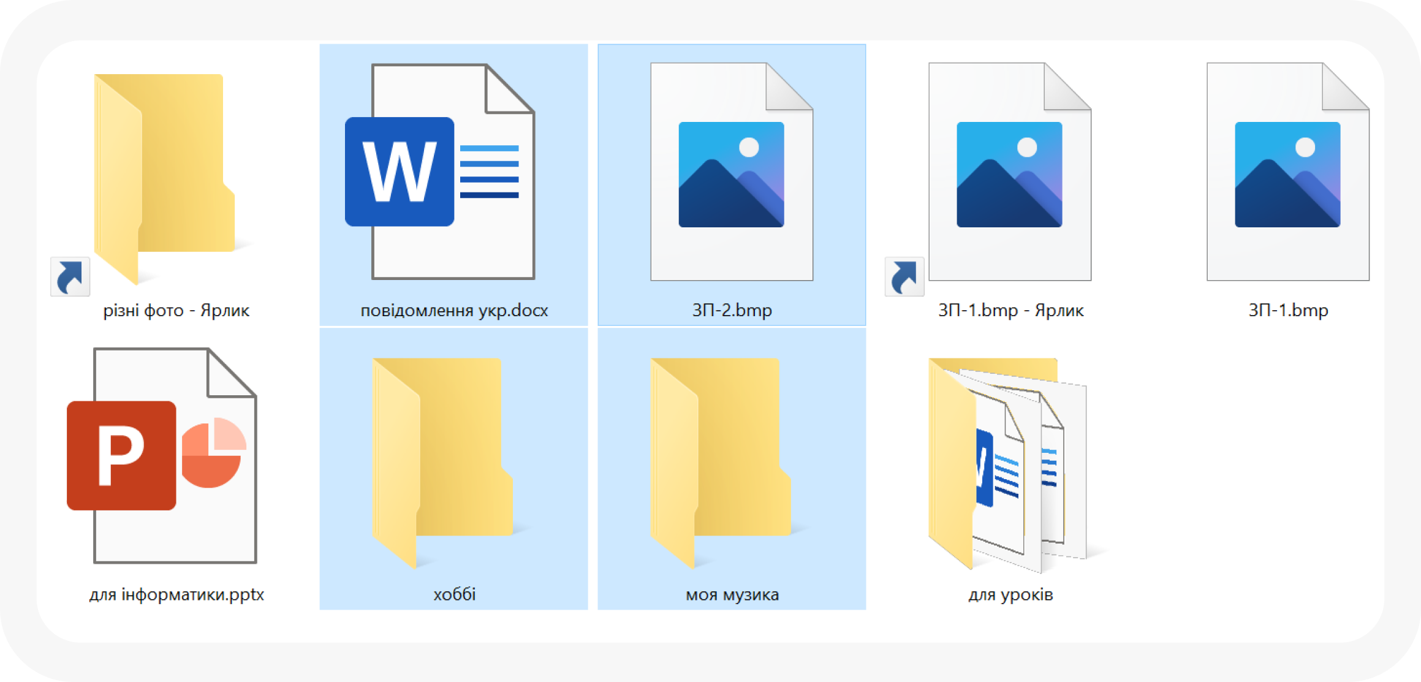
Task: Click shortcut arrow overlay on 'різні фото' folder
Action: click(70, 277)
